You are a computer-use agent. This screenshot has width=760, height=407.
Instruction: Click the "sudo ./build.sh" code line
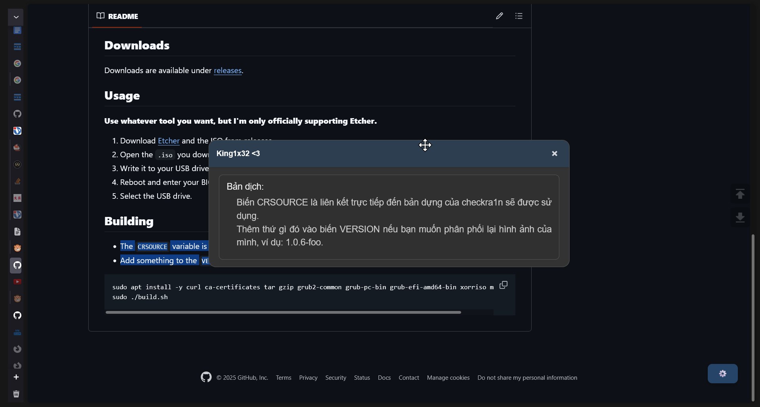(x=140, y=297)
